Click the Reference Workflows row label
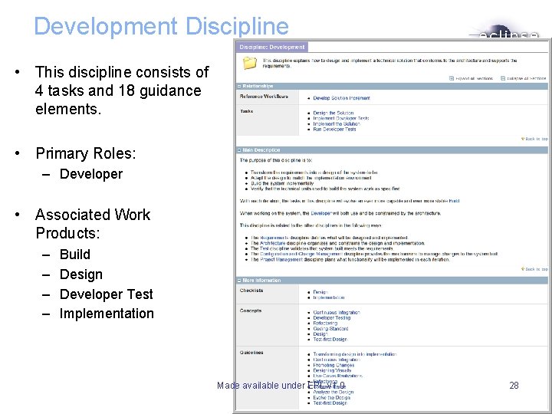This screenshot has height=414, width=552. [264, 97]
